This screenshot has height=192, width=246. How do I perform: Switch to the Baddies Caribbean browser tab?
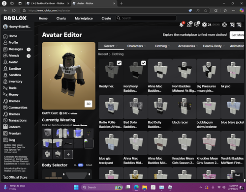coord(48,3)
